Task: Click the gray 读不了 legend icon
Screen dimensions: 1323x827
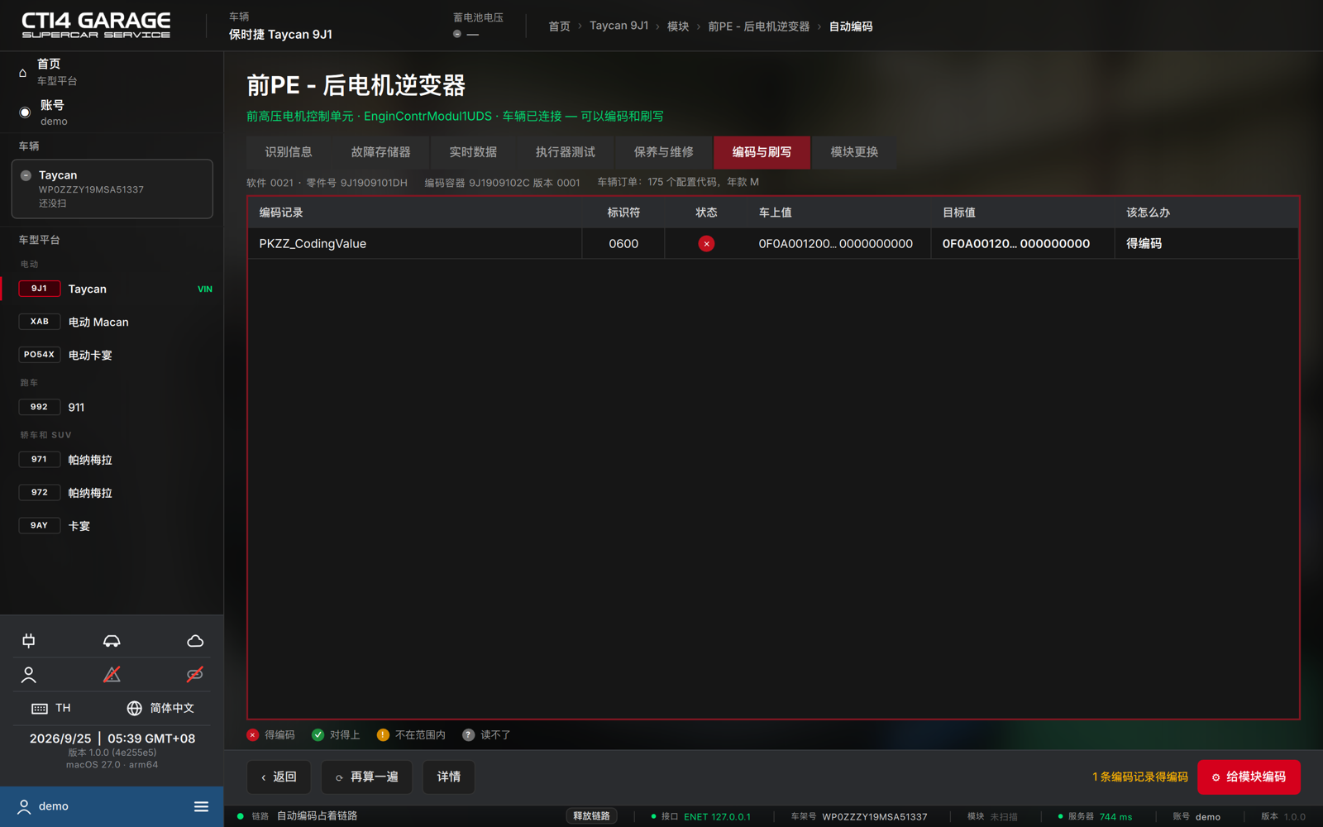Action: pos(468,735)
